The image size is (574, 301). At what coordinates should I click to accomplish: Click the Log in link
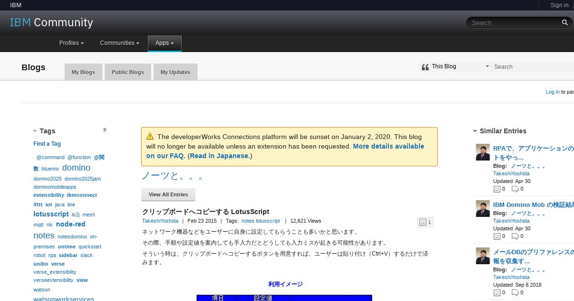(552, 92)
